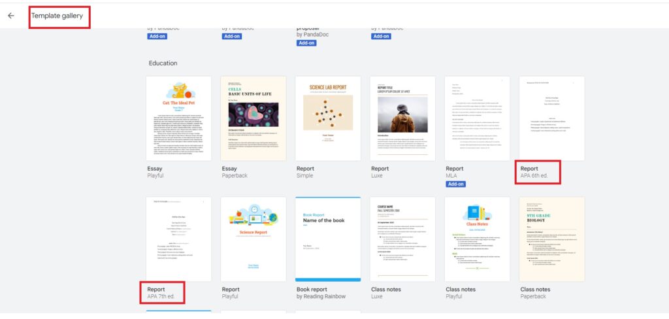Click 'Luxe' subtitle under Report

tap(378, 175)
